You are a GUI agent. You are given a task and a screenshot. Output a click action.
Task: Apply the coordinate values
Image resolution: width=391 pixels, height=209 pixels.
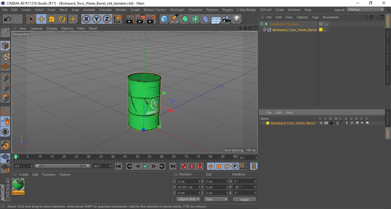(x=244, y=200)
